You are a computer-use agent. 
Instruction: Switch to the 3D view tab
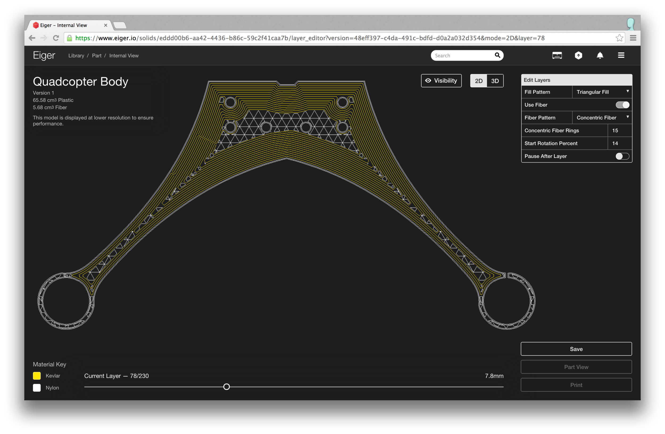pos(495,81)
